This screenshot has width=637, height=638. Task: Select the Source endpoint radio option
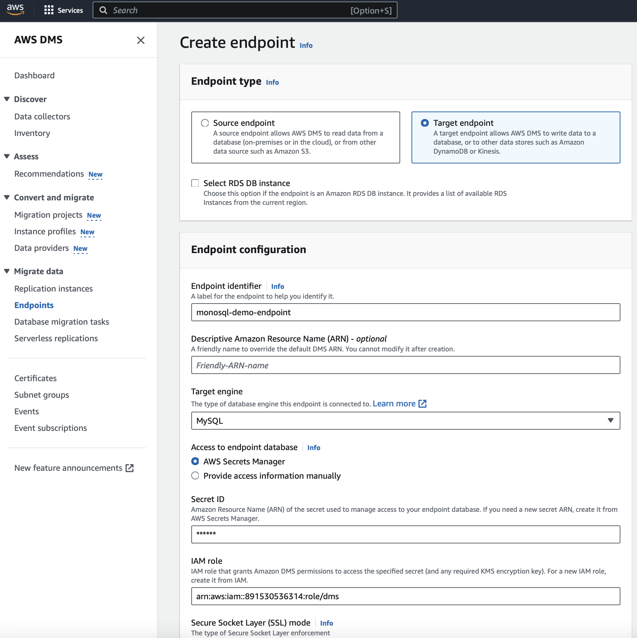coord(205,123)
